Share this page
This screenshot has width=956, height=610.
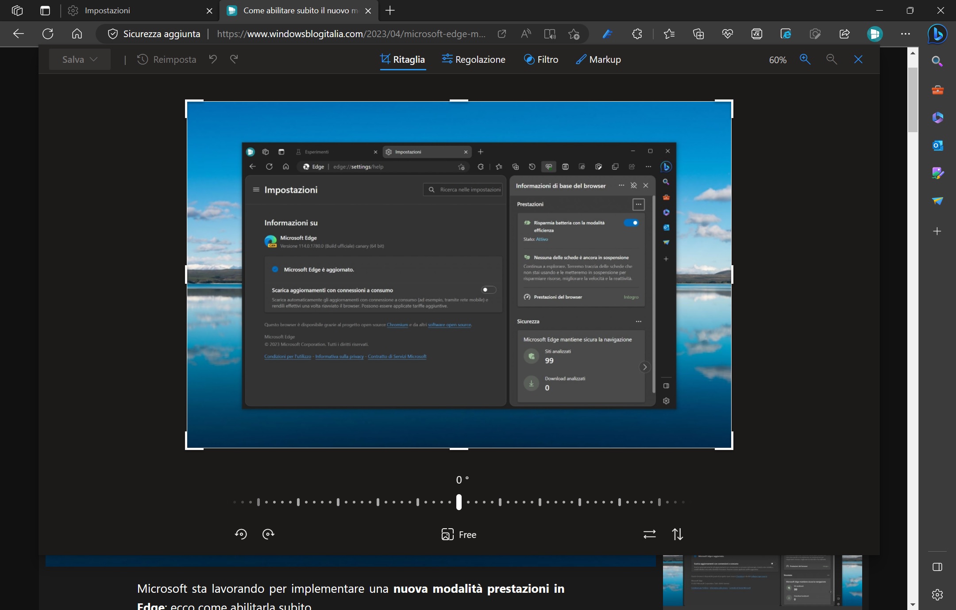point(844,34)
